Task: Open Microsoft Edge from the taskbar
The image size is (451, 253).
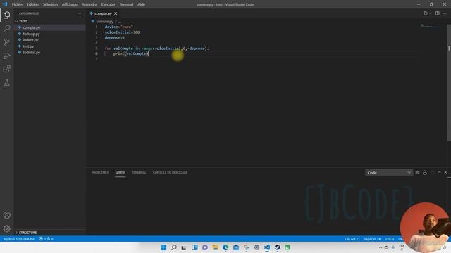Action: pos(225,247)
